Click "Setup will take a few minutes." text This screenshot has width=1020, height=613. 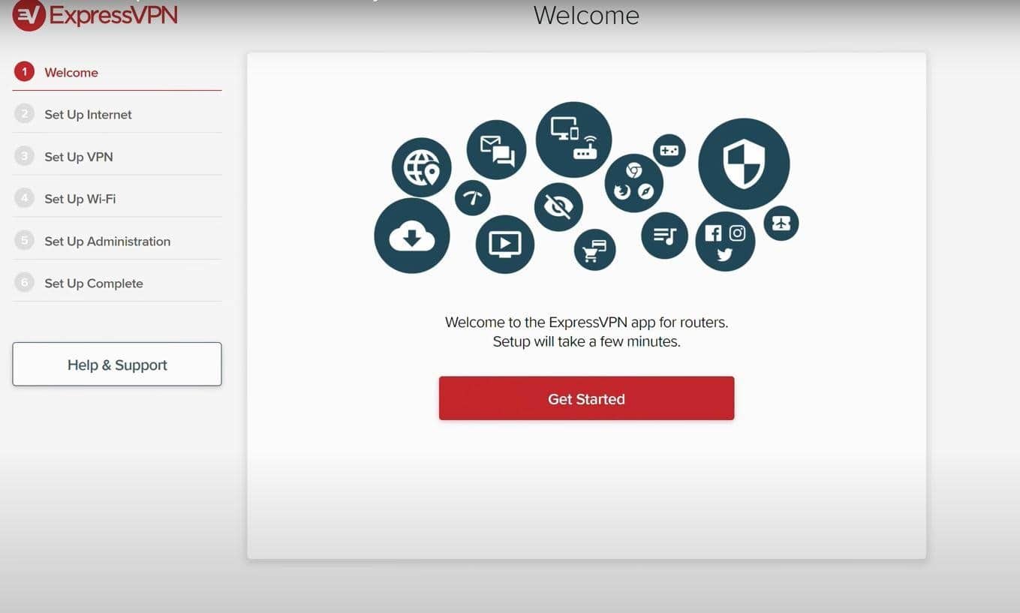pos(586,342)
